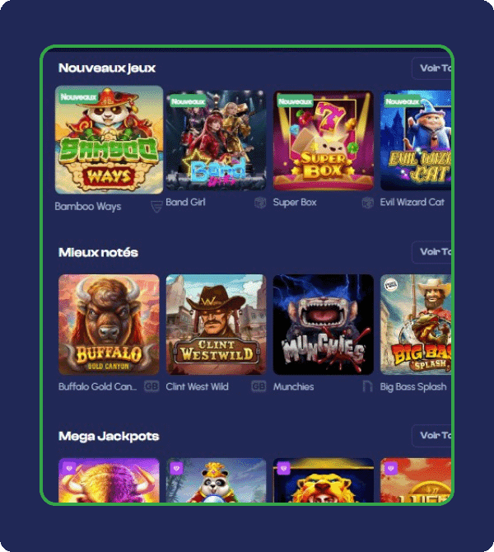The width and height of the screenshot is (494, 552).
Task: Open the Bamboo Ways game thumbnail
Action: (109, 140)
